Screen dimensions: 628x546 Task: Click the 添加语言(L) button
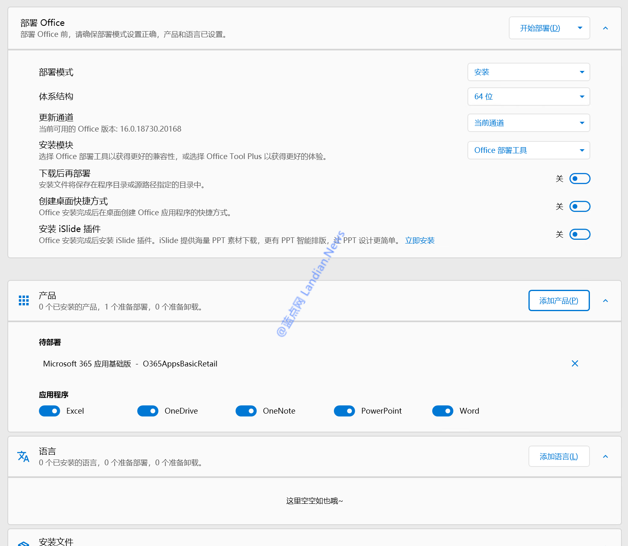point(559,457)
